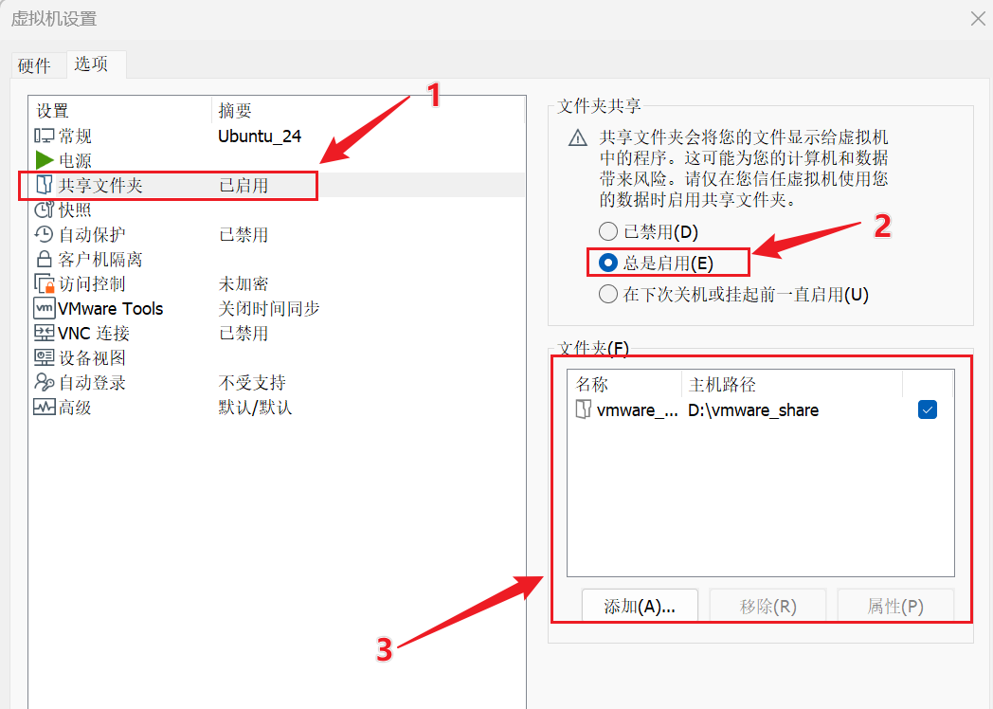
Task: Click the 移除(R) button
Action: click(767, 607)
